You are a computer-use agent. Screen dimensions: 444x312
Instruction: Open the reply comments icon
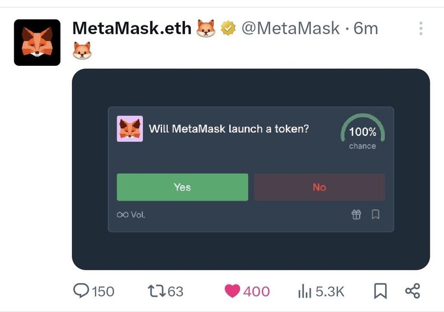[81, 291]
